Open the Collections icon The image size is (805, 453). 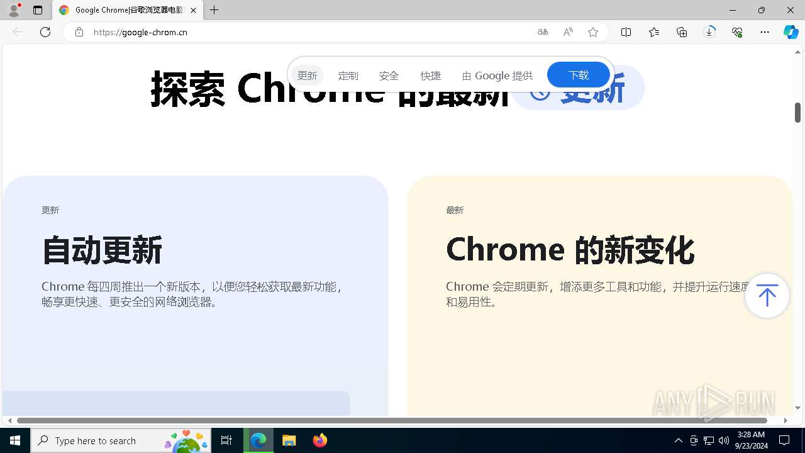pyautogui.click(x=682, y=32)
